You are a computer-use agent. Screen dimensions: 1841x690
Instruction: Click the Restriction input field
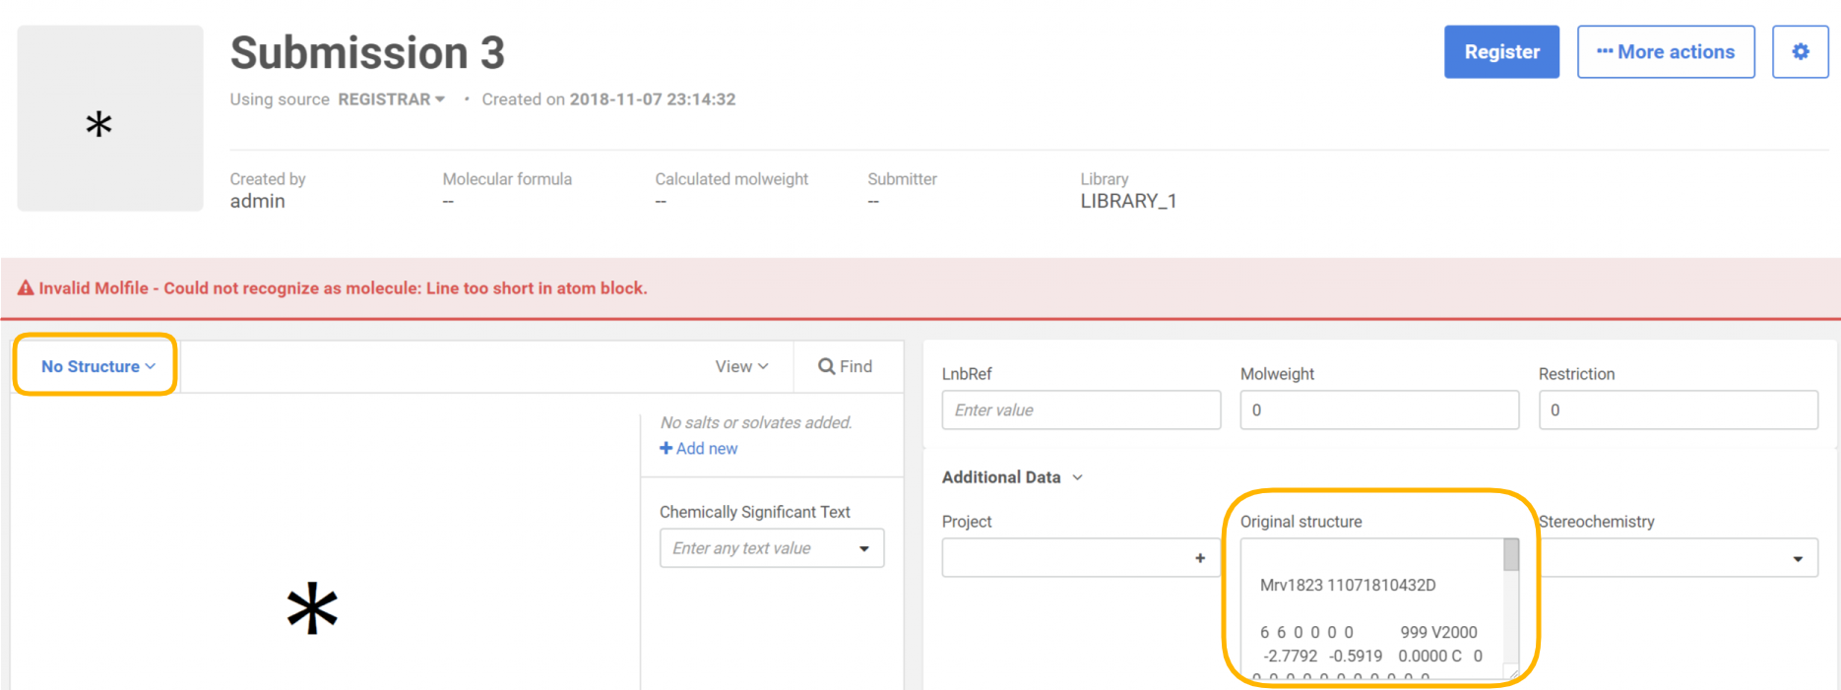point(1677,410)
